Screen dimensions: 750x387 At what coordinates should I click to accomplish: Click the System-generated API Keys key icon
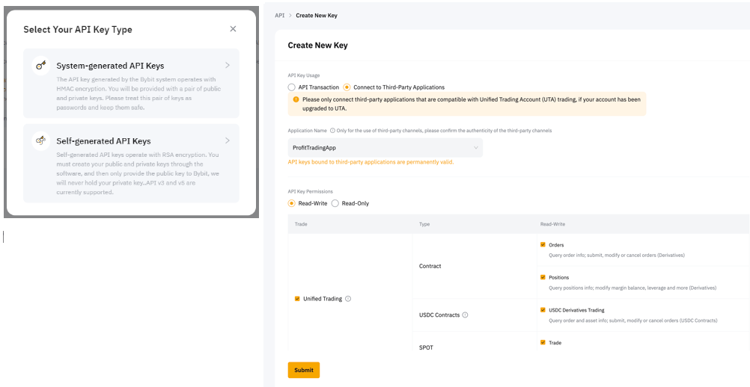41,66
